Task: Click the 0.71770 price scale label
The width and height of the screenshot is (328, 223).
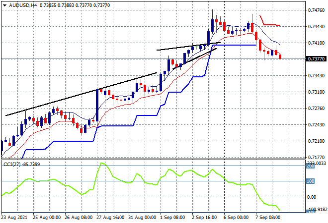Action: tap(316, 157)
